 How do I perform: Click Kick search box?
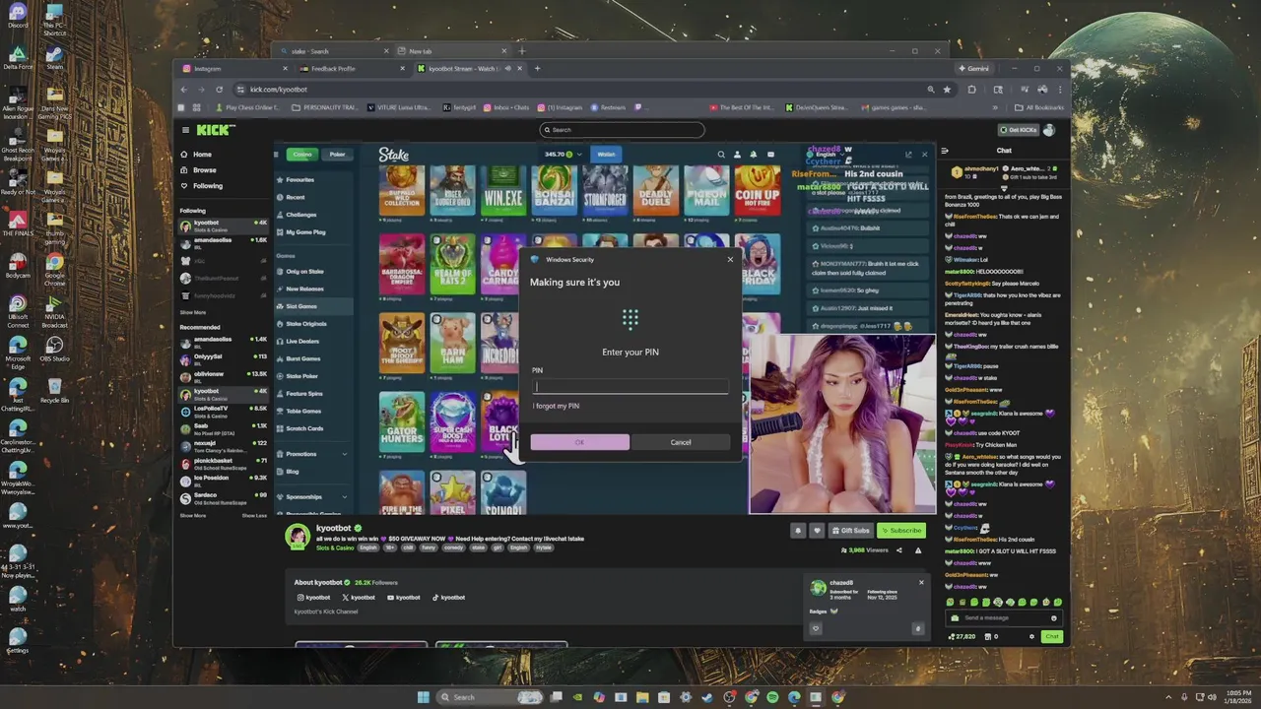tap(622, 129)
